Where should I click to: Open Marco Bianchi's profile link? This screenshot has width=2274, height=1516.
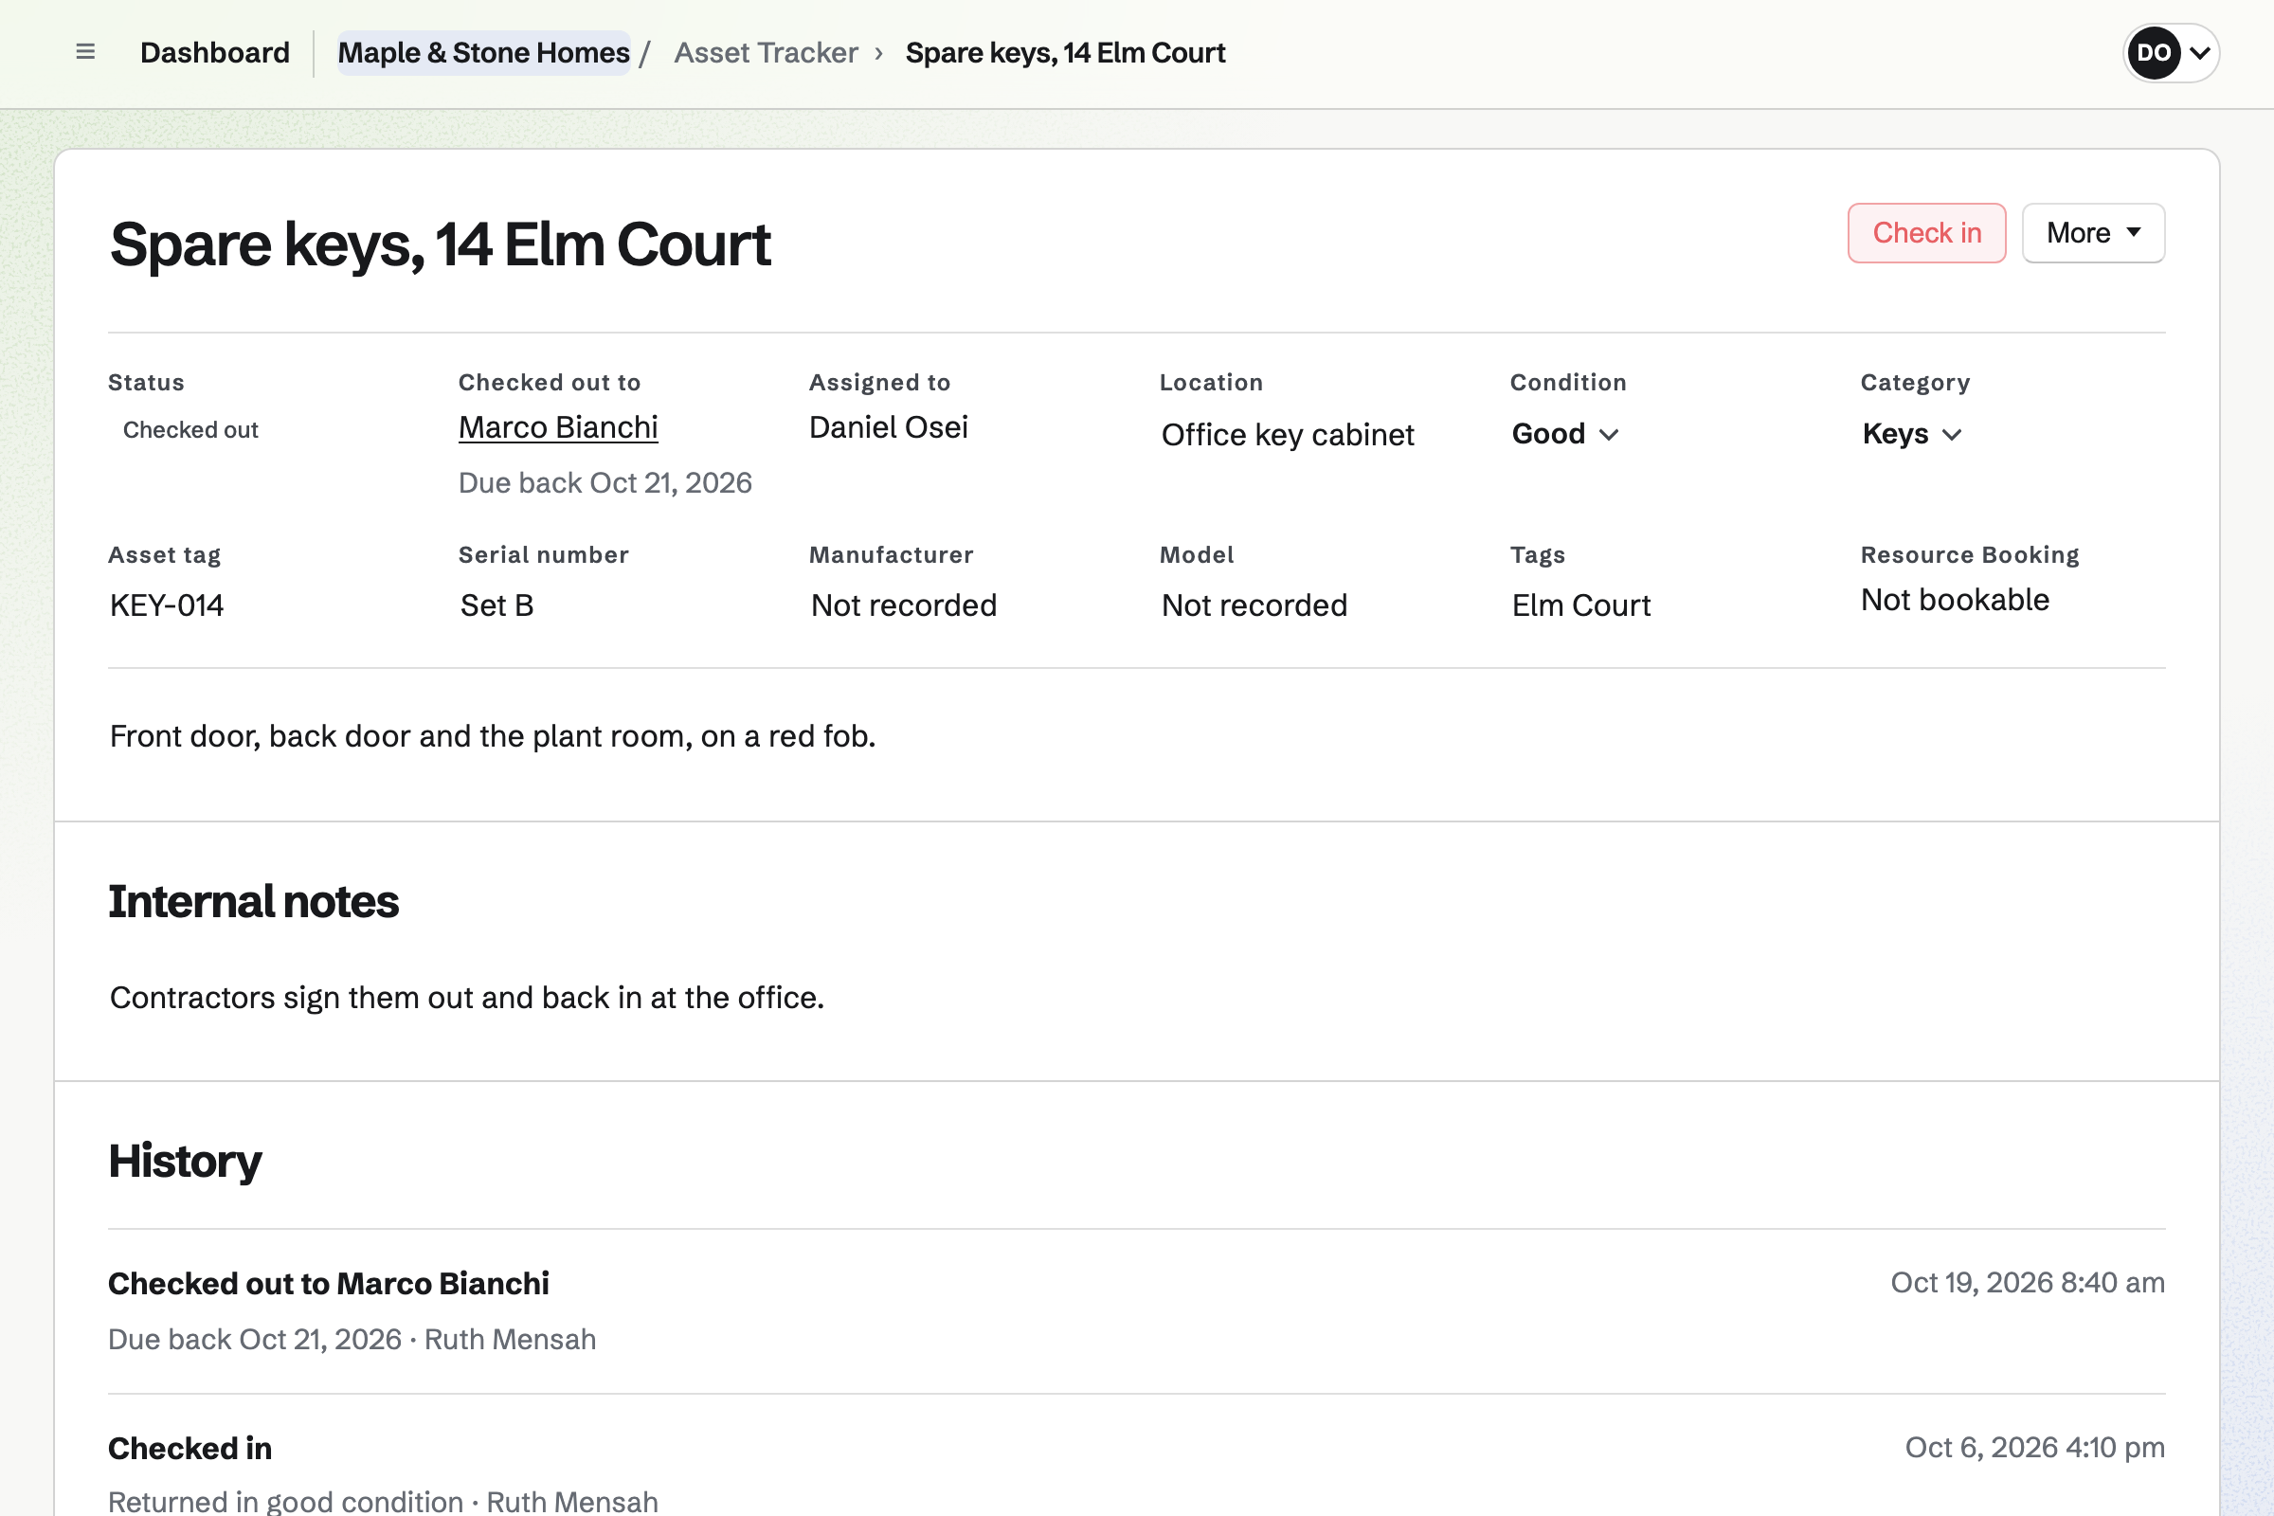558,427
